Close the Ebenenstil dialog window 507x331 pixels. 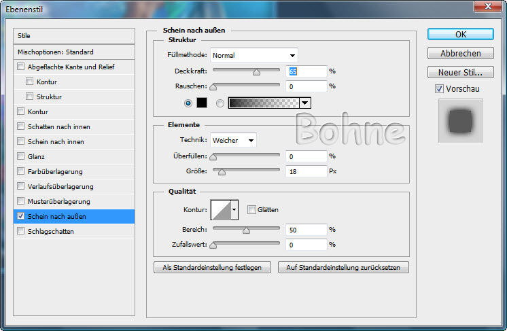(486, 7)
